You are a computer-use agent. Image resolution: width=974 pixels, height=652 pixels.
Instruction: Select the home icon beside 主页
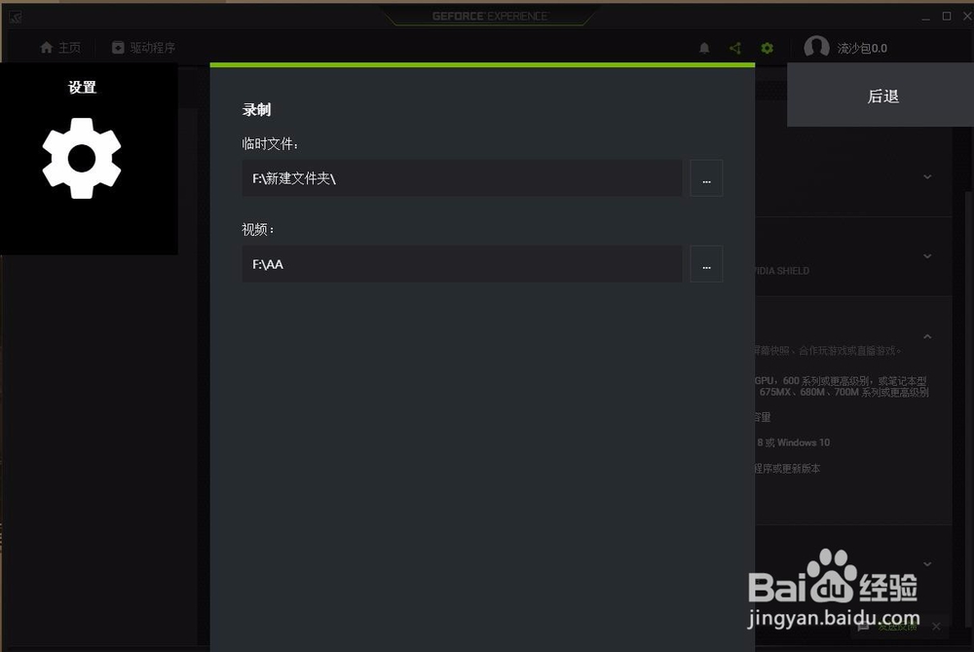44,47
